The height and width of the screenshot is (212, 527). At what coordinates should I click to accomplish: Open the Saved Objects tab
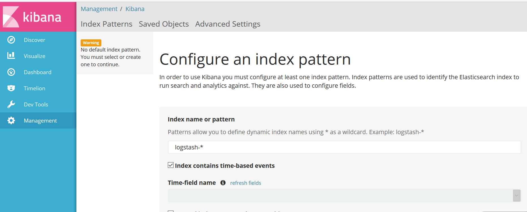[x=164, y=24]
